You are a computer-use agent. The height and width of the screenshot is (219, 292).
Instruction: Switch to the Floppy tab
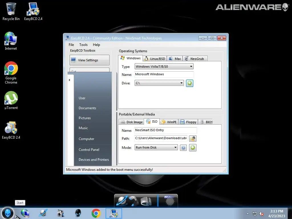(188, 122)
